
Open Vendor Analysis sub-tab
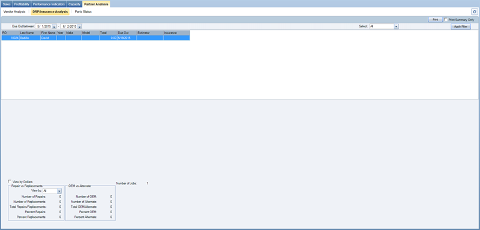pos(14,11)
